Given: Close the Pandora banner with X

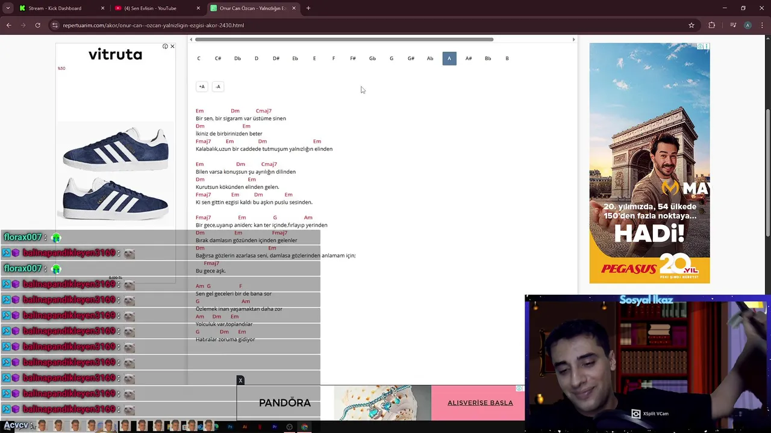Looking at the screenshot, I should click(x=240, y=380).
